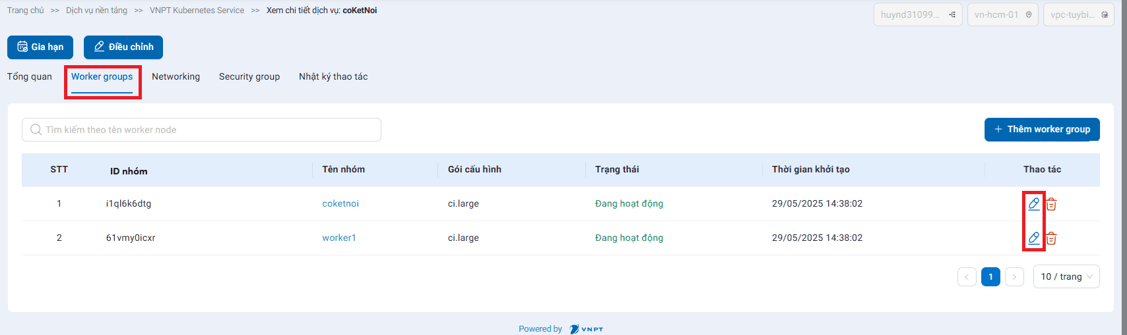Go to next page arrow
This screenshot has width=1127, height=335.
pos(1014,276)
